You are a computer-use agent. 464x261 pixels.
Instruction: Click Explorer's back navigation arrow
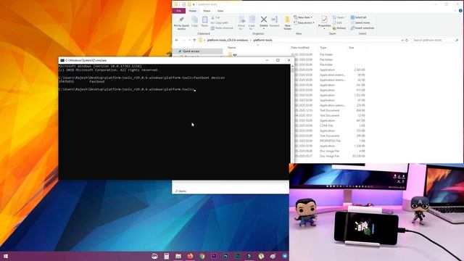177,40
